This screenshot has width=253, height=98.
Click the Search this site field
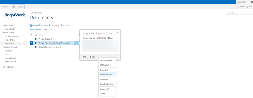tap(239, 13)
